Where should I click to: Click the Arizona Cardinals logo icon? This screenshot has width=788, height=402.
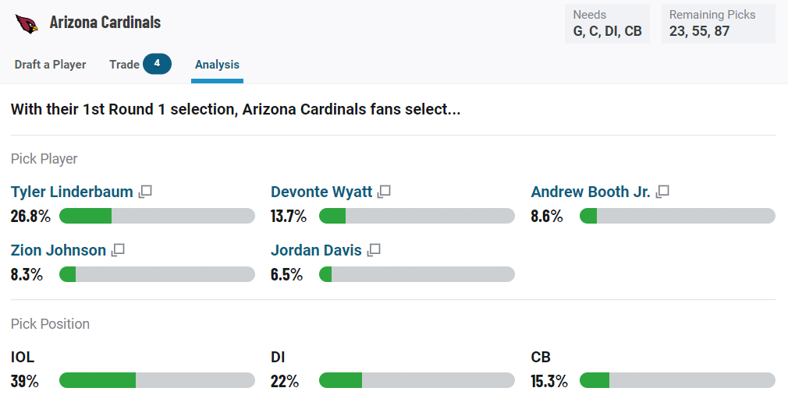27,23
